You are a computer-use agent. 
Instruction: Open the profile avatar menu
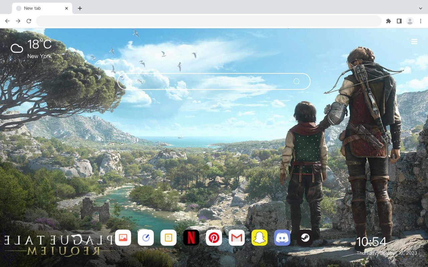click(x=410, y=21)
